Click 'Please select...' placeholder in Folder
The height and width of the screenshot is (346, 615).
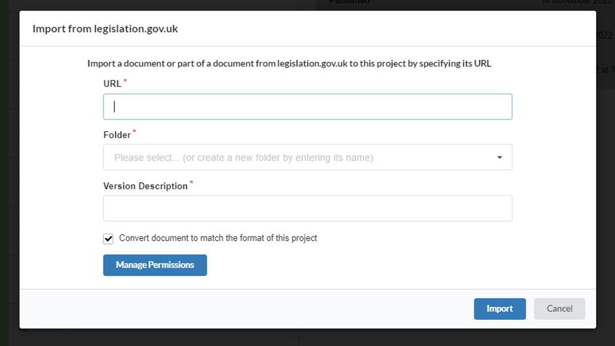click(243, 158)
